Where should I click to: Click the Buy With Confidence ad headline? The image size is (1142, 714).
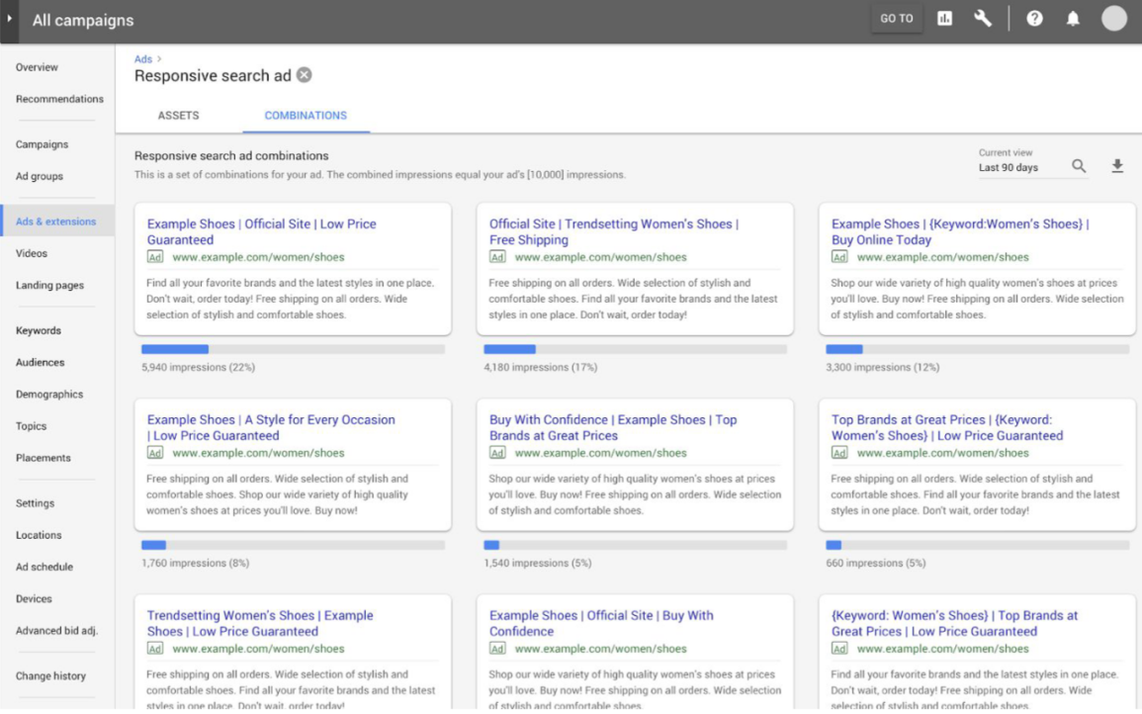(x=612, y=427)
